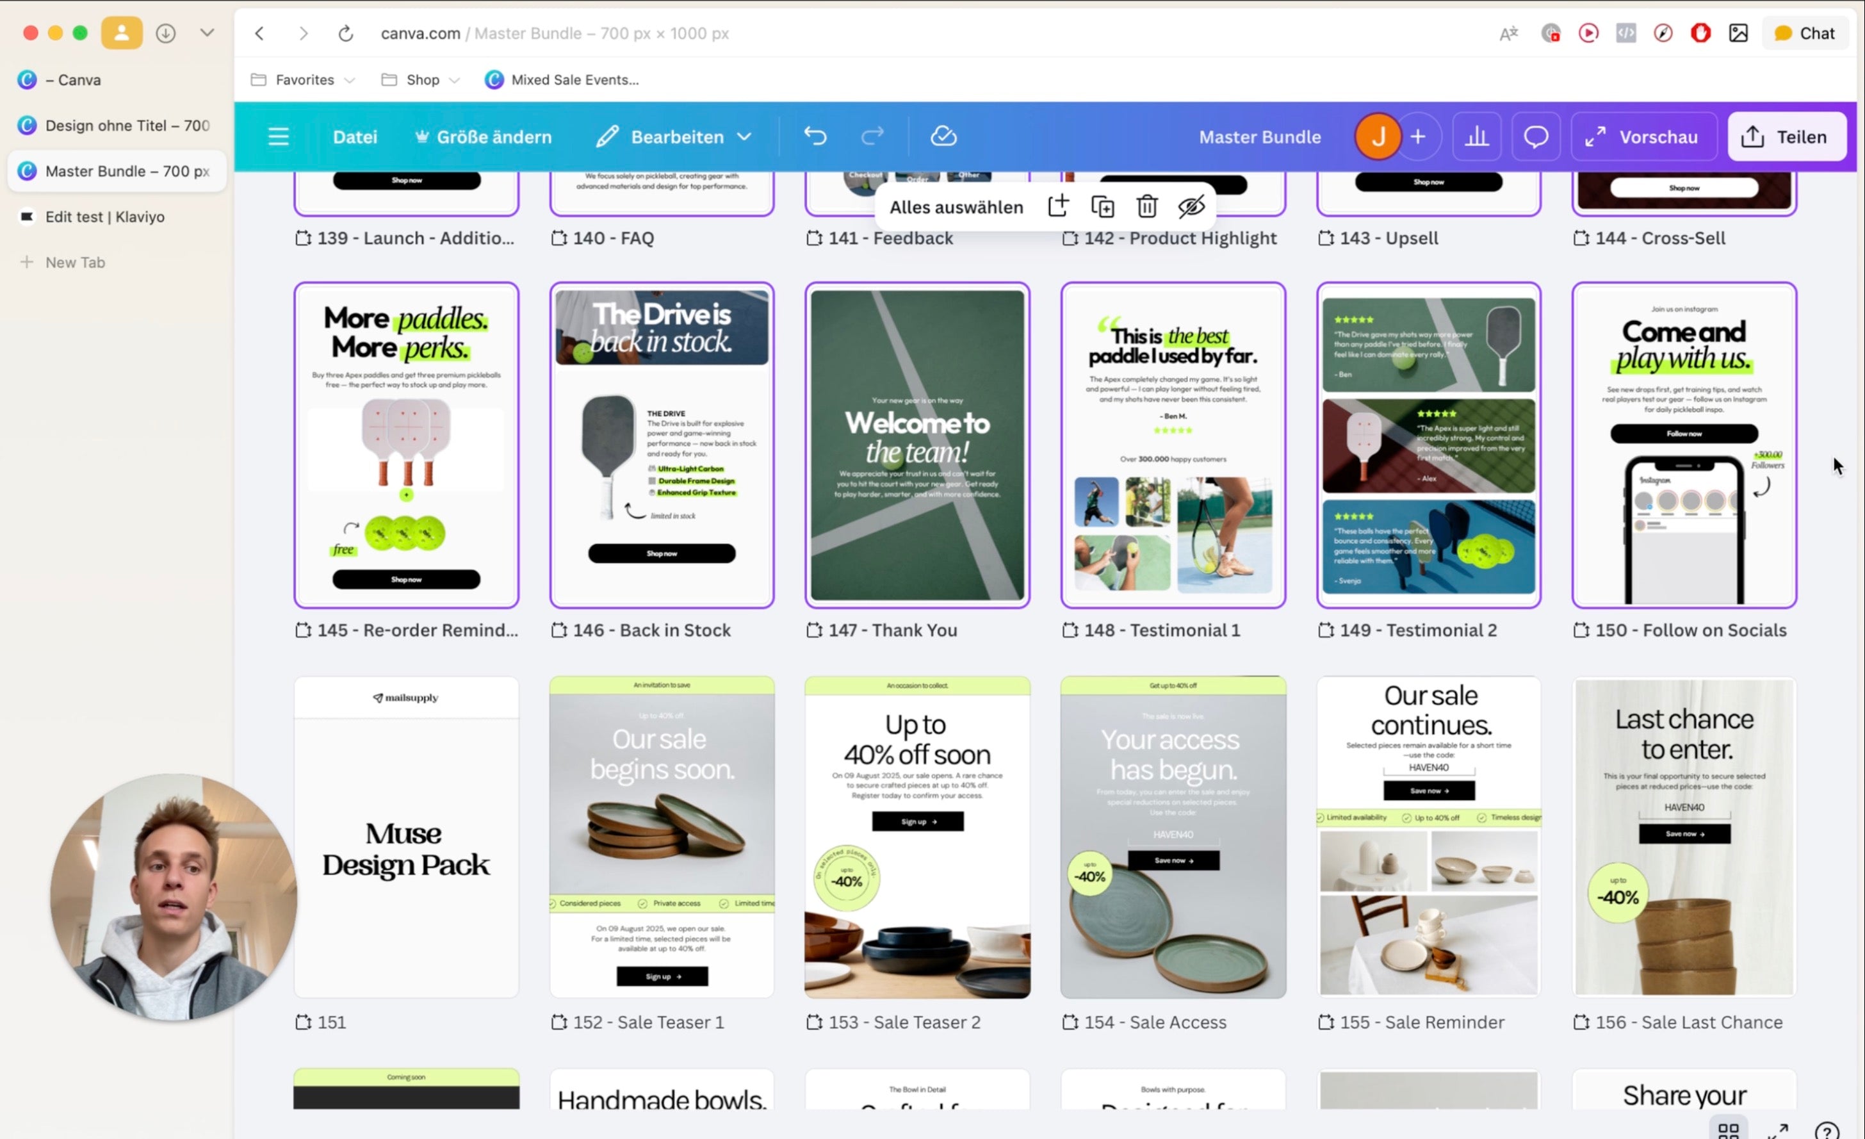Viewport: 1865px width, 1139px height.
Task: Open the Datei menu
Action: 355,137
